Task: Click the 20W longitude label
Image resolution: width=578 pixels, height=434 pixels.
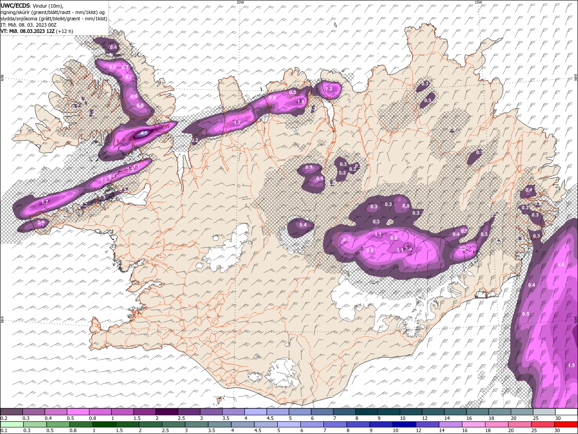Action: (x=240, y=2)
